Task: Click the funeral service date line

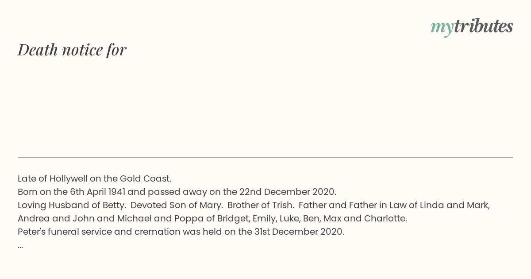Action: (181, 232)
